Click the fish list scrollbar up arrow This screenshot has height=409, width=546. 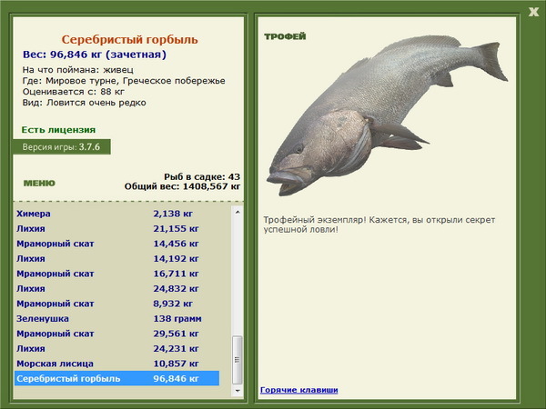[x=238, y=210]
